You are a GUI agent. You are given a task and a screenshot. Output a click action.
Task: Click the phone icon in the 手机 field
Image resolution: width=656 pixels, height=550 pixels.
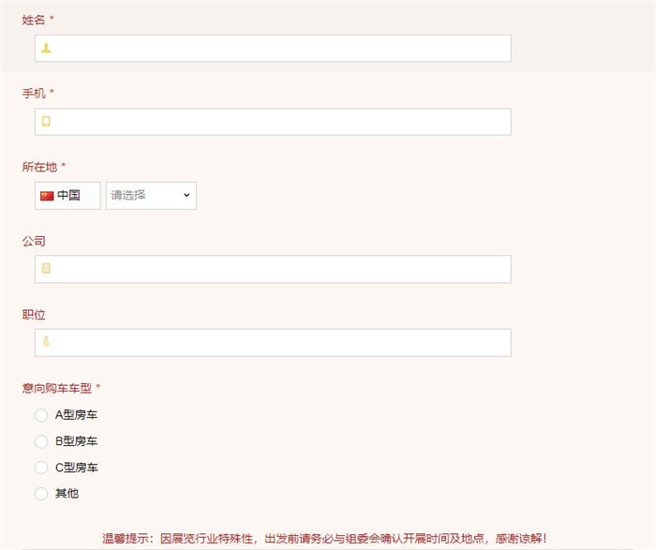tap(46, 121)
